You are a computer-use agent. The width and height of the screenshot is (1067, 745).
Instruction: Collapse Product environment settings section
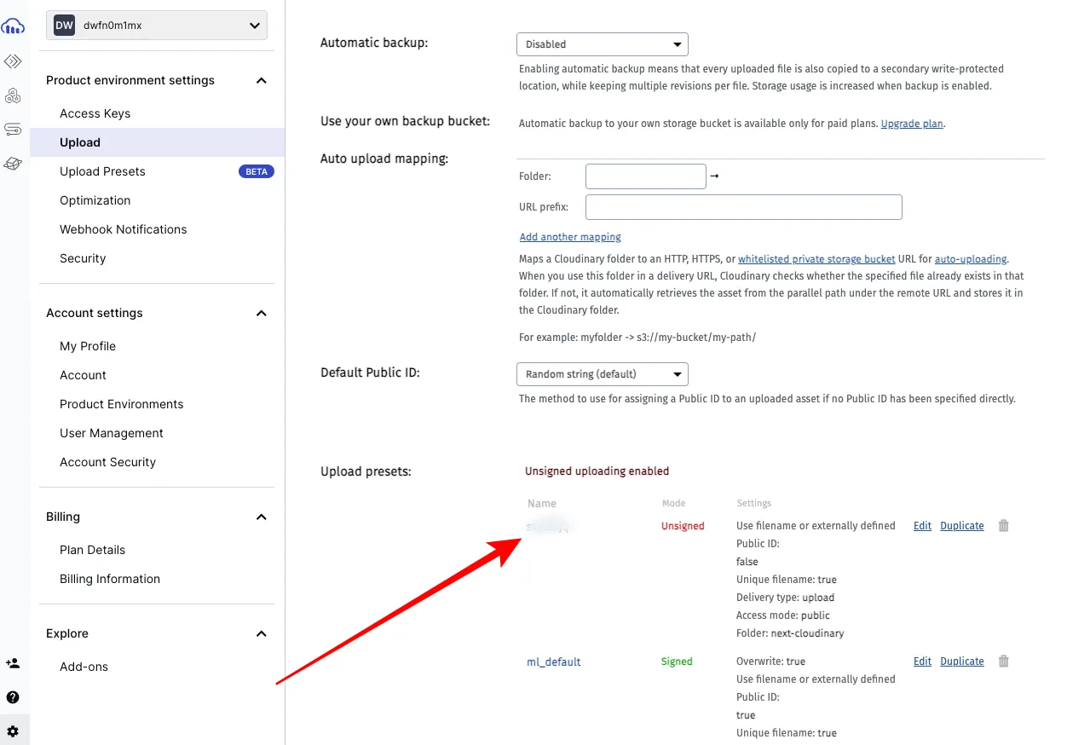pyautogui.click(x=262, y=81)
